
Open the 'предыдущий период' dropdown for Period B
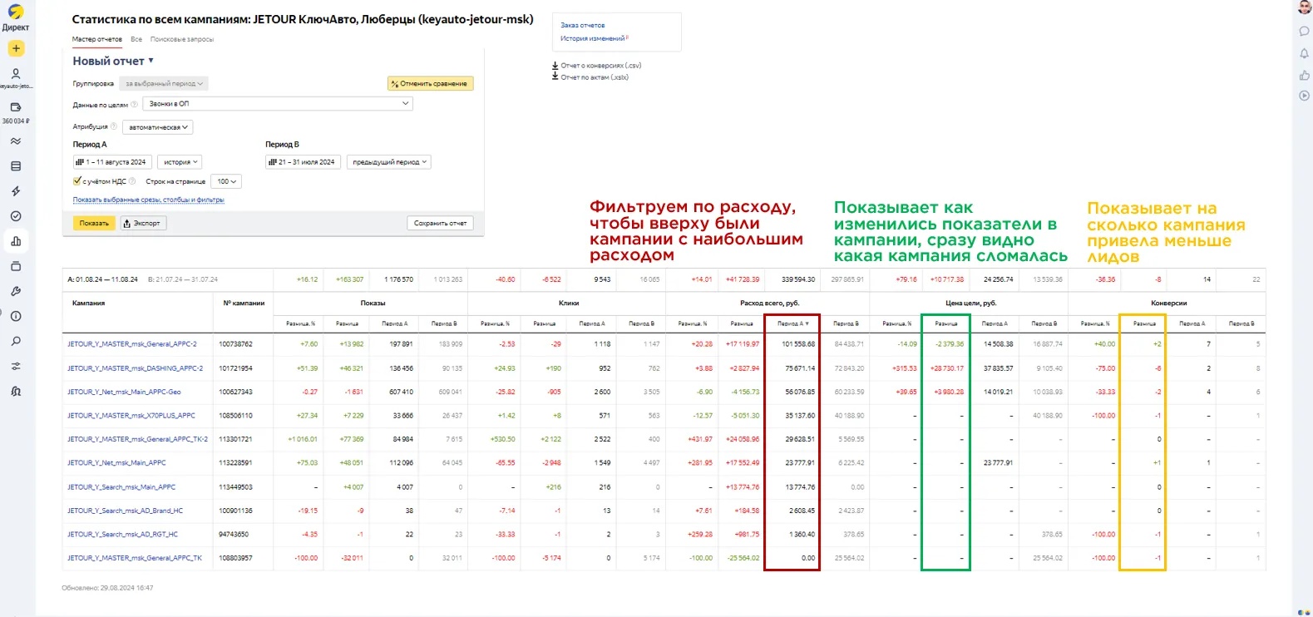click(x=389, y=162)
